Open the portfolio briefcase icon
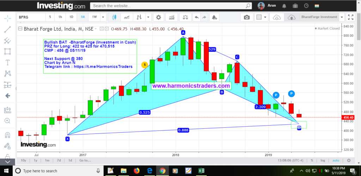361x176 pixels. [295, 6]
